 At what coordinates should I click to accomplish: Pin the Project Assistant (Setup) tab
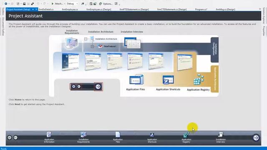33,9
